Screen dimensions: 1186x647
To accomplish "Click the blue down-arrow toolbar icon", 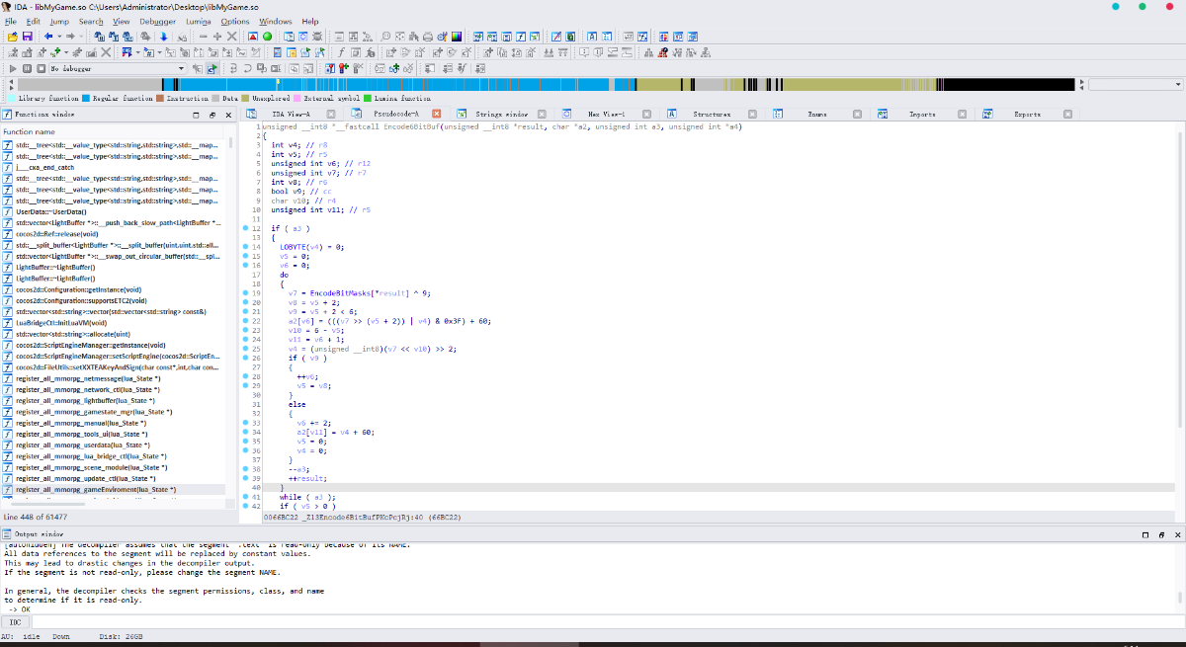I will (x=164, y=37).
